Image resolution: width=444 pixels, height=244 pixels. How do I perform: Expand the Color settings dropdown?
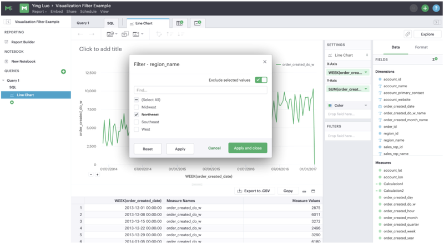pos(366,106)
